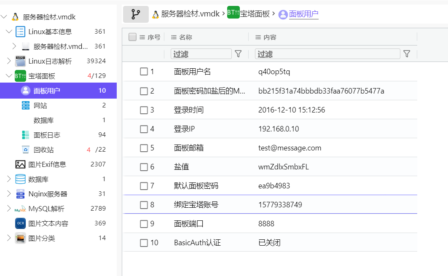448x276 pixels.
Task: Click the Linux基本信息 list icon
Action: pyautogui.click(x=20, y=32)
